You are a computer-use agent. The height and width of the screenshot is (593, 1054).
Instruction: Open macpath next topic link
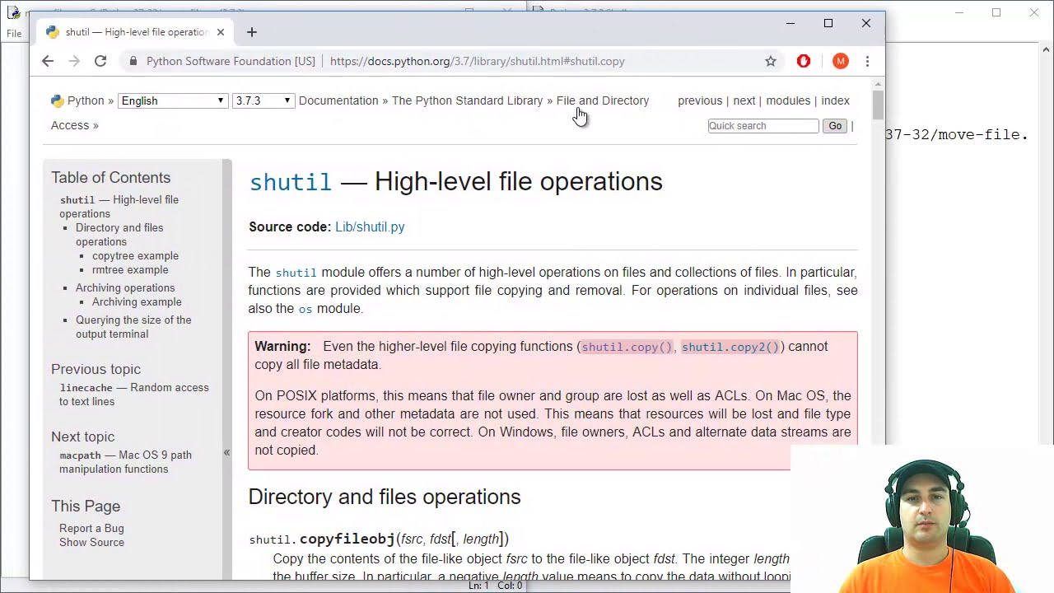point(125,462)
